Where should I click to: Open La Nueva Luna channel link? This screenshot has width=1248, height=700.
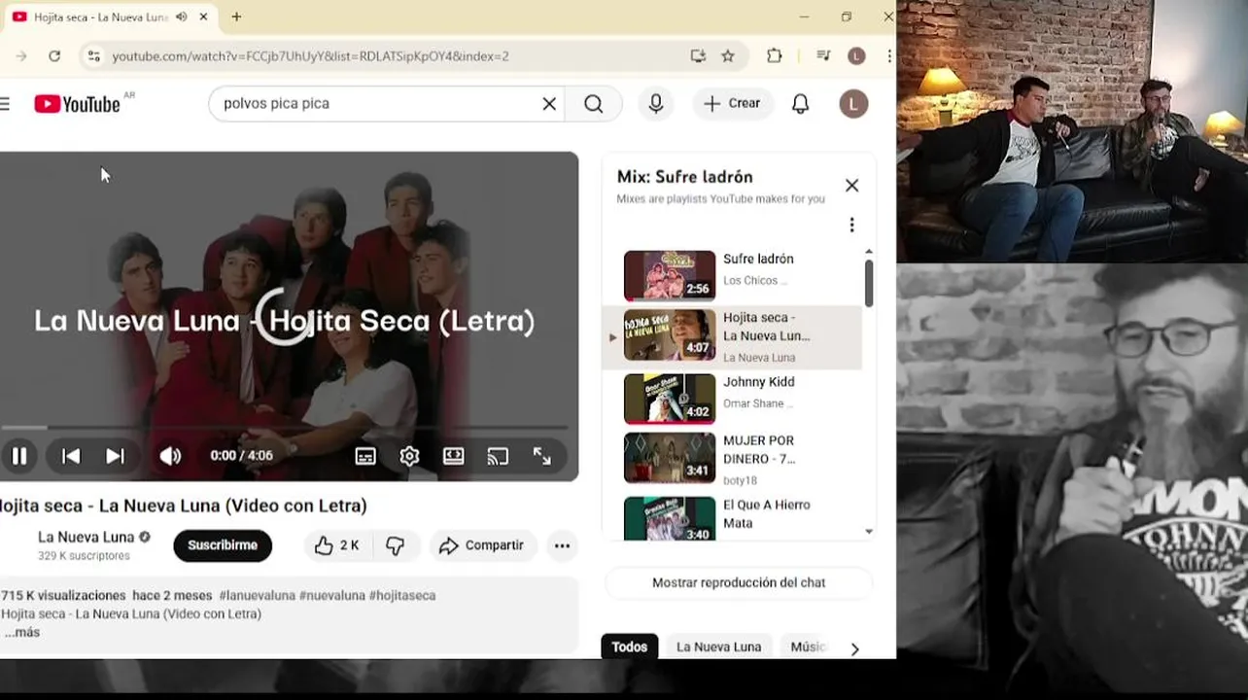click(x=87, y=537)
